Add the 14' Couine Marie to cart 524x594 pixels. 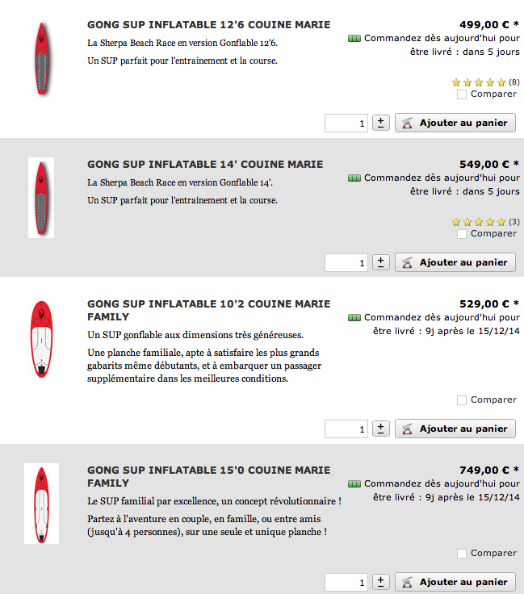(455, 262)
